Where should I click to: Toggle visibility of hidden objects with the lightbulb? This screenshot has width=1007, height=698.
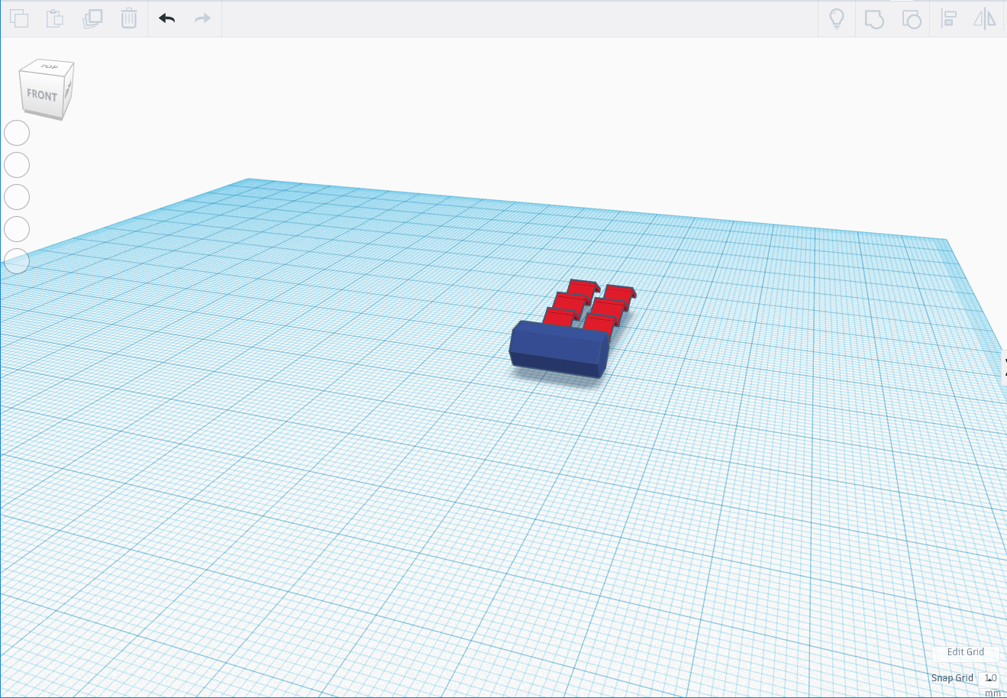837,18
